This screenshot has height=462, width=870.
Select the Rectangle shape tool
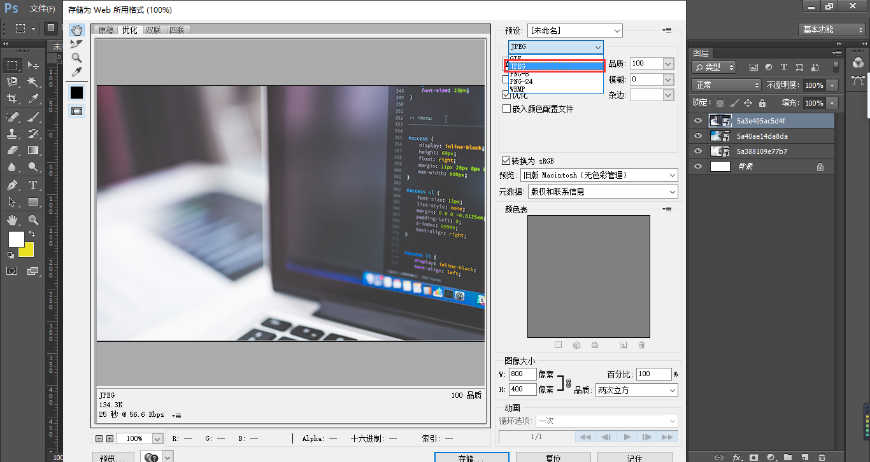(x=33, y=202)
